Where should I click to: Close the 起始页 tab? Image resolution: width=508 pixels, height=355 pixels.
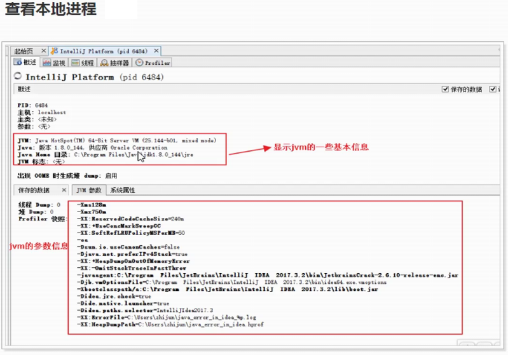(x=43, y=51)
